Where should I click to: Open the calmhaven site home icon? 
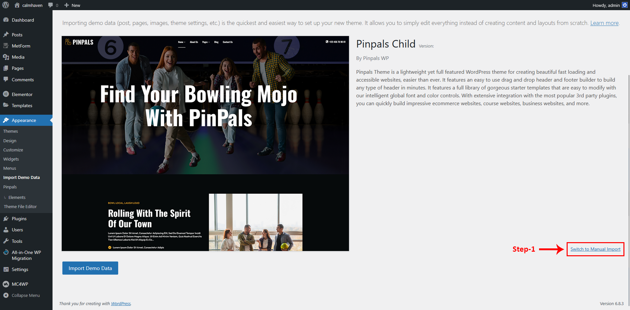[17, 5]
